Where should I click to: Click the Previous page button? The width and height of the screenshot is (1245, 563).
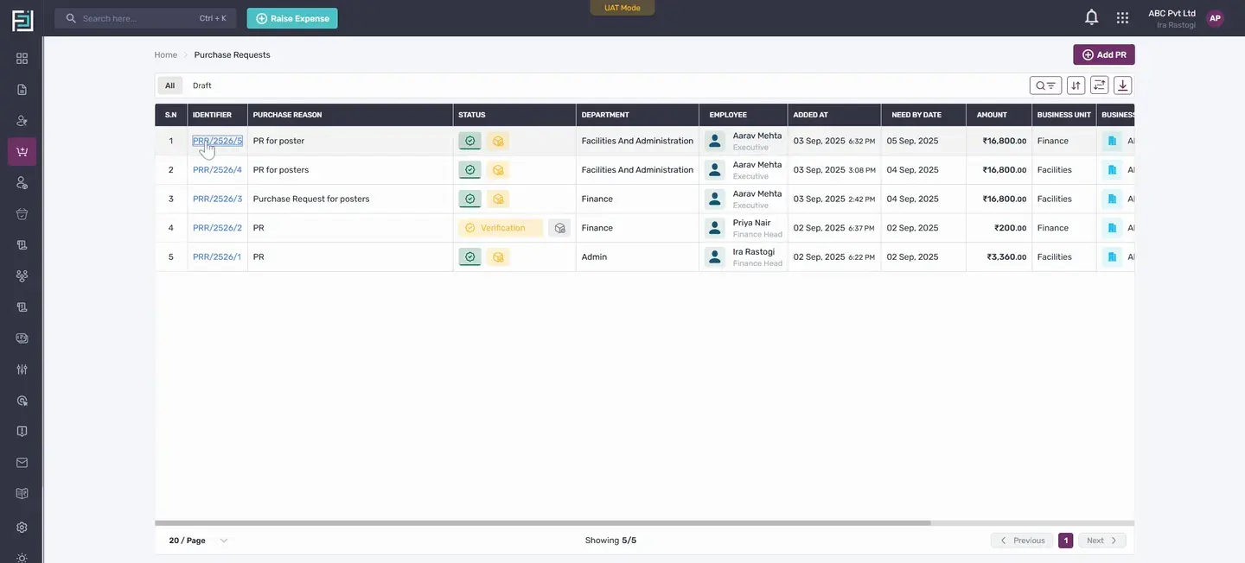point(1022,541)
